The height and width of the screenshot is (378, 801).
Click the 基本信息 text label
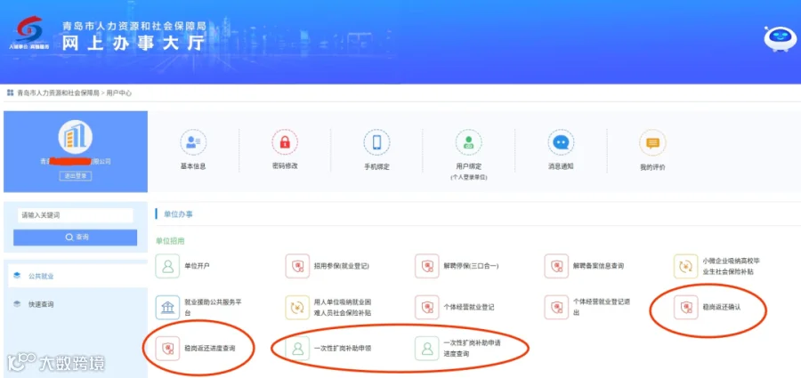pyautogui.click(x=193, y=166)
